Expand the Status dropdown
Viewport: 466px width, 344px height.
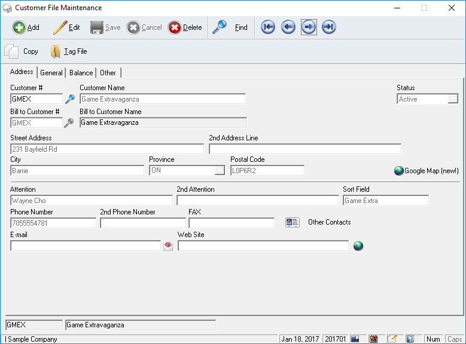pyautogui.click(x=453, y=99)
